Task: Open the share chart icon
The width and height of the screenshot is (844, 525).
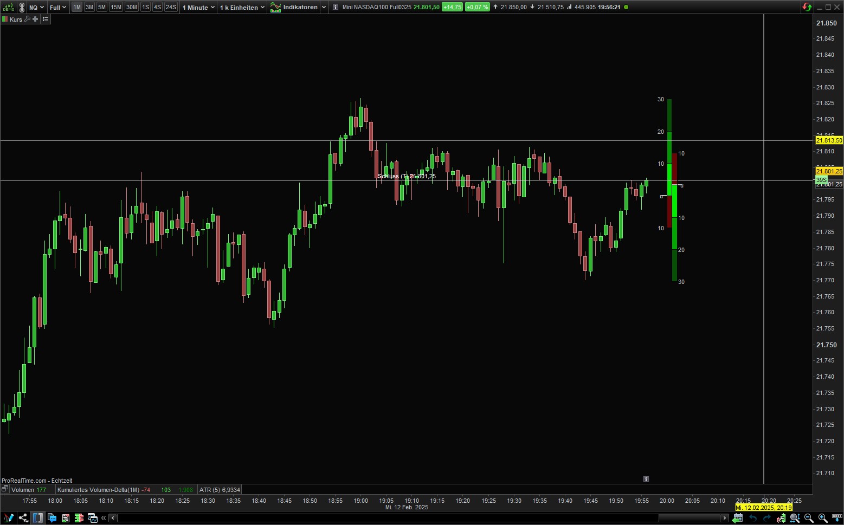Action: (23, 518)
